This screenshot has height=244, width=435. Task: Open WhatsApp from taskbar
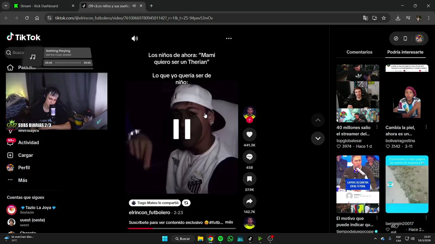(x=230, y=239)
